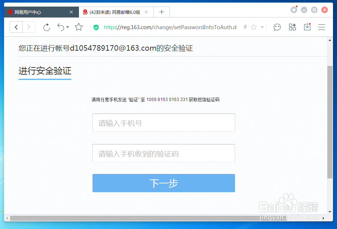Close the 网易用户中心 tab
This screenshot has height=229, width=337.
(x=71, y=12)
